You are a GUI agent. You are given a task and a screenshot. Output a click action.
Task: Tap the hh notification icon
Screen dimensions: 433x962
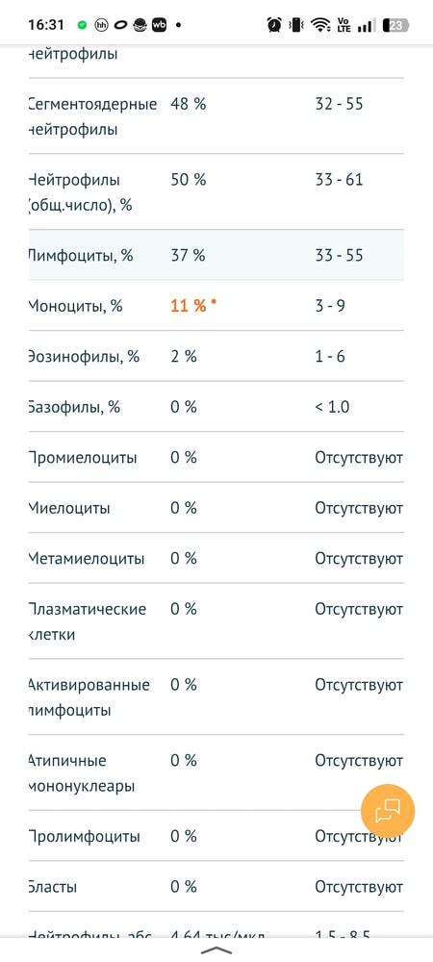click(x=101, y=25)
